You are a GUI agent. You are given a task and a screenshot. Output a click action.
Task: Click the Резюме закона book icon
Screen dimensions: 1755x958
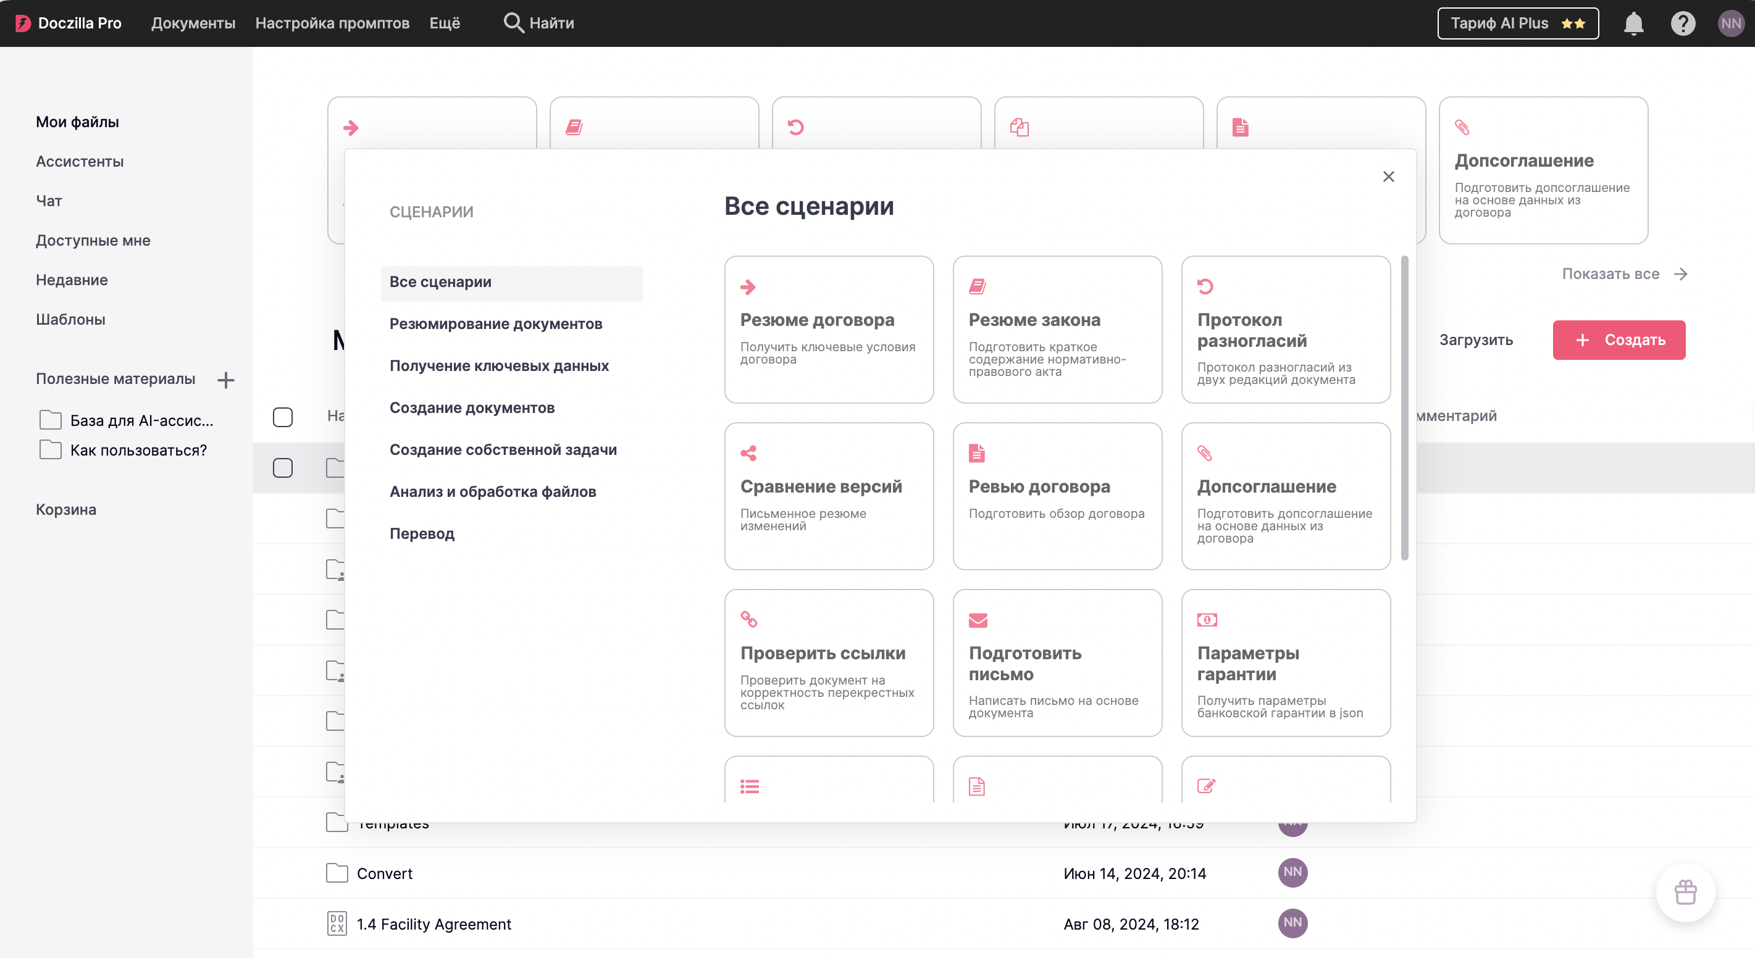point(977,286)
